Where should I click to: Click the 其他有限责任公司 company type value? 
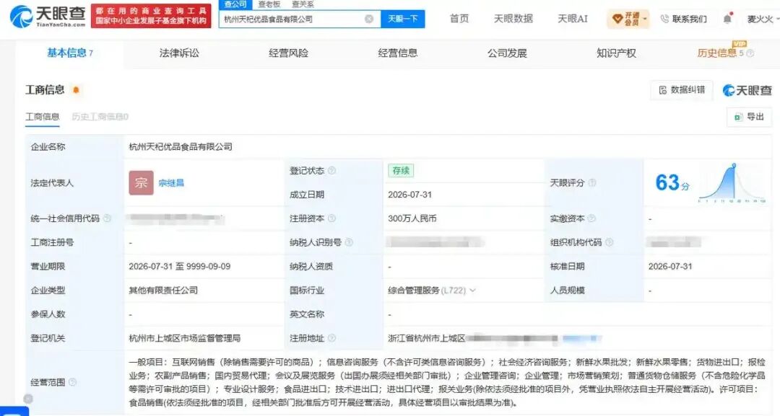tap(163, 291)
